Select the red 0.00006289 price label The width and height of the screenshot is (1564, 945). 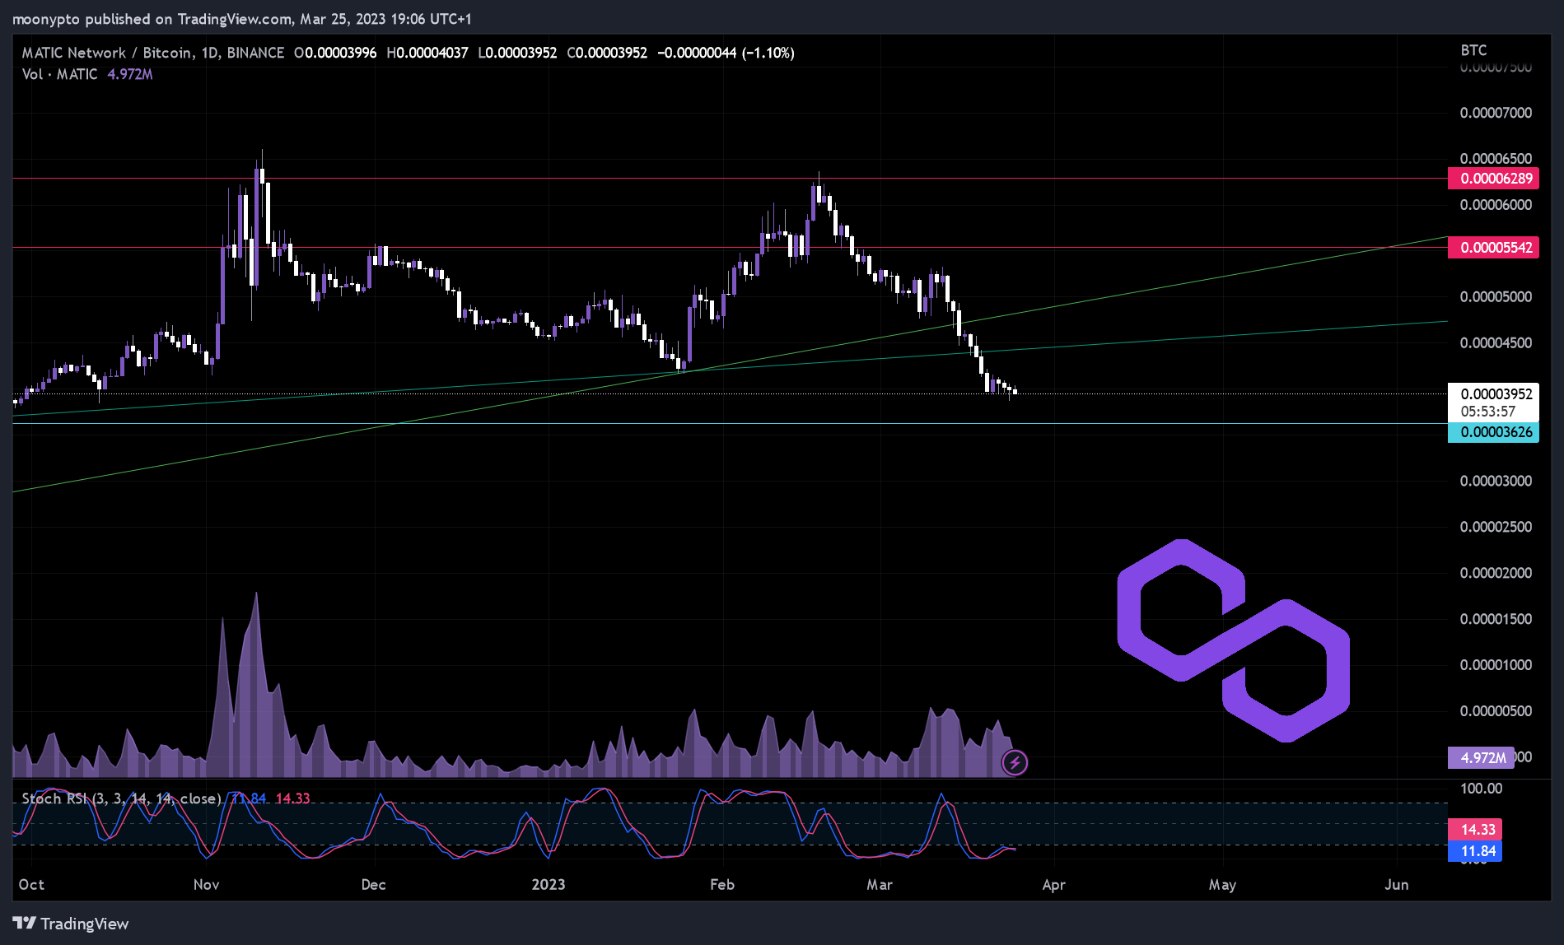point(1493,179)
